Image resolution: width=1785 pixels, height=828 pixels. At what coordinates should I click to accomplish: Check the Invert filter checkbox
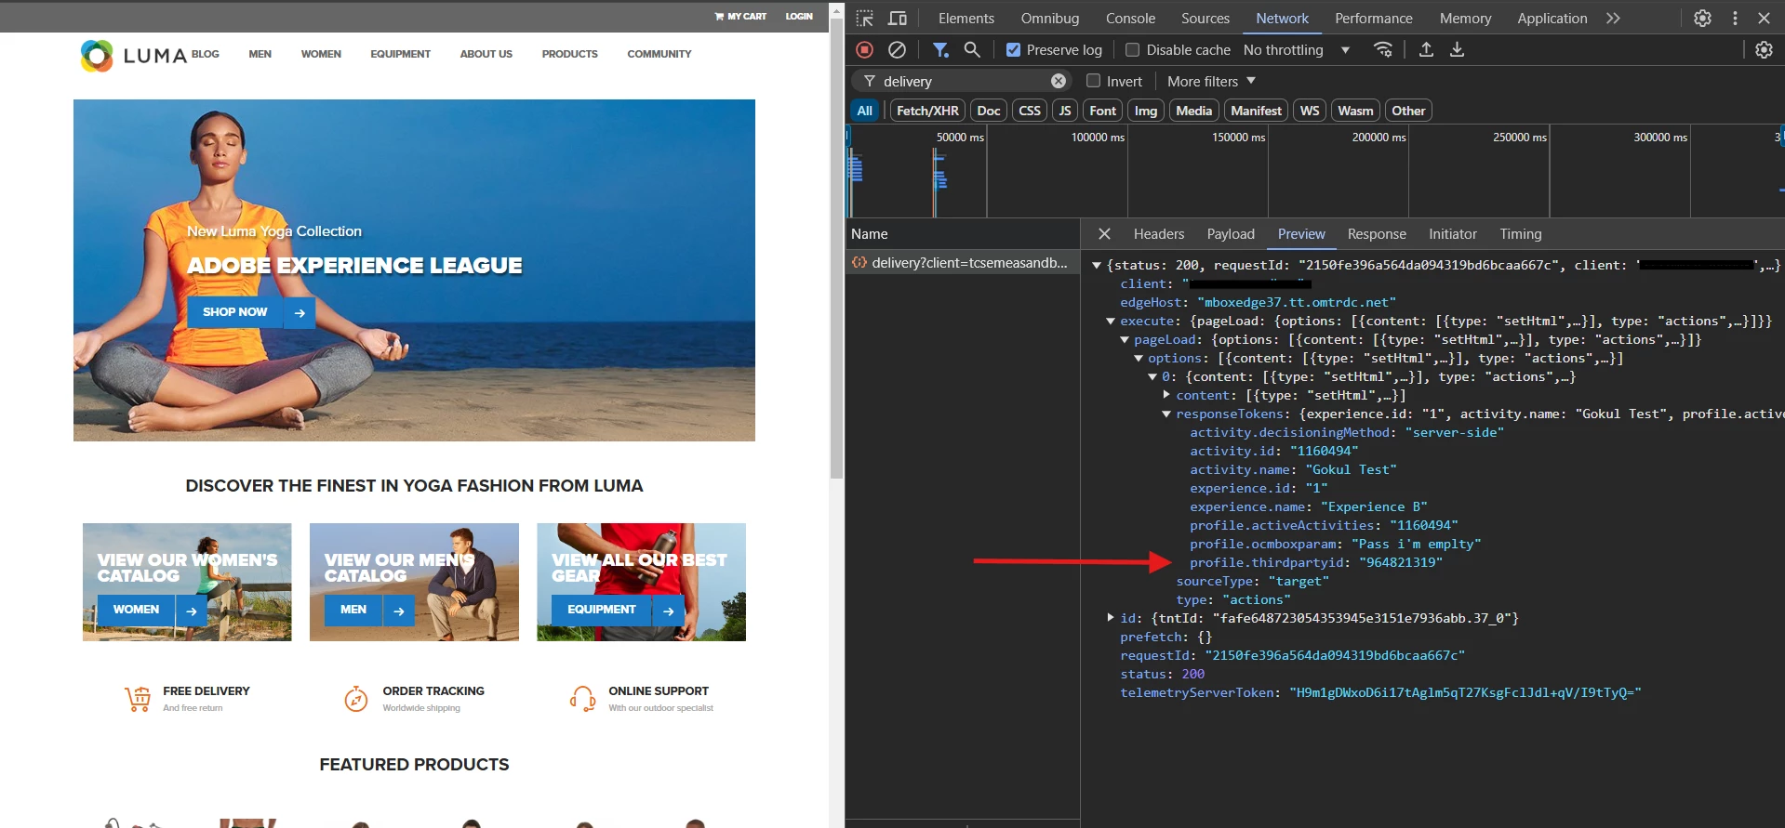tap(1093, 81)
